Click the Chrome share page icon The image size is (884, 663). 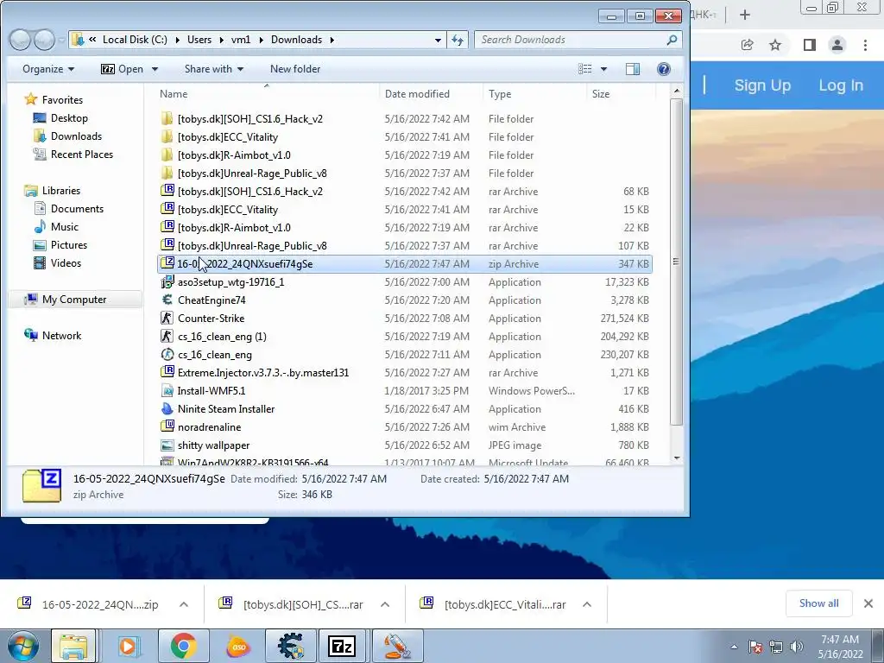(747, 45)
